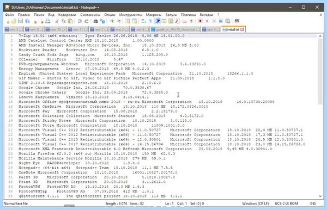Switch to the new 11 tab
Screen dimensions: 327x210
coord(78,29)
